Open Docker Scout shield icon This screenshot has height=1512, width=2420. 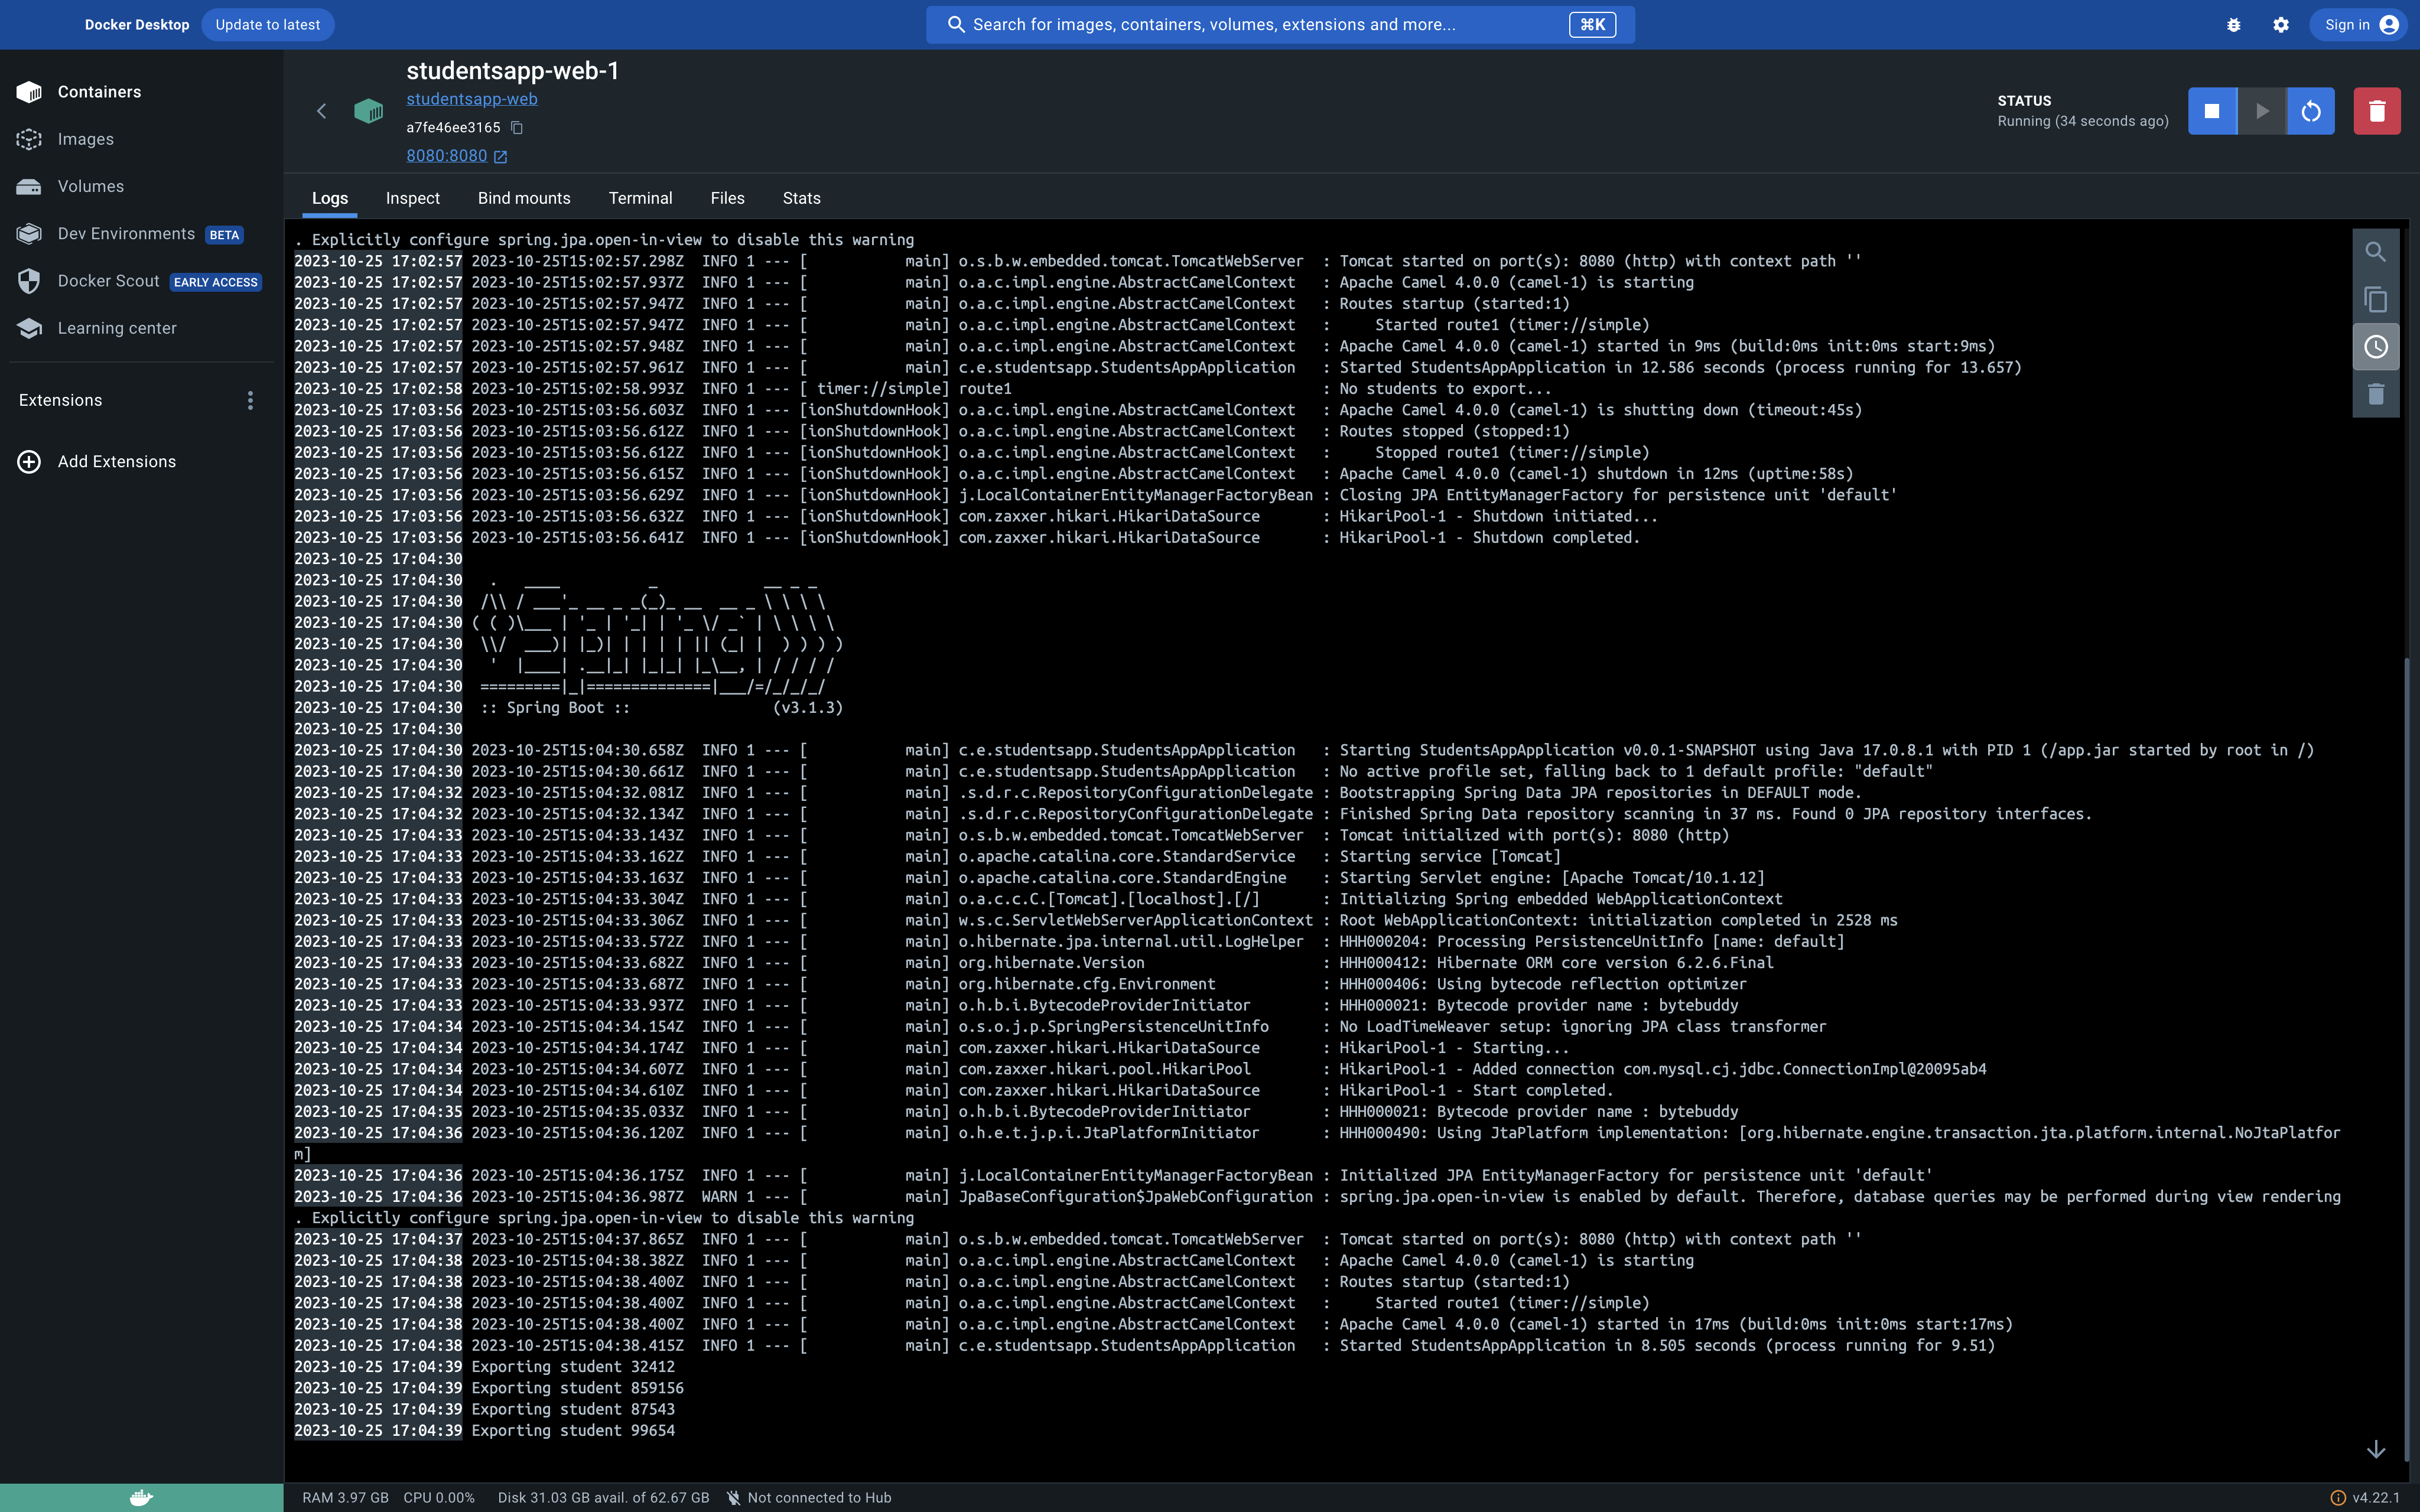click(x=29, y=281)
